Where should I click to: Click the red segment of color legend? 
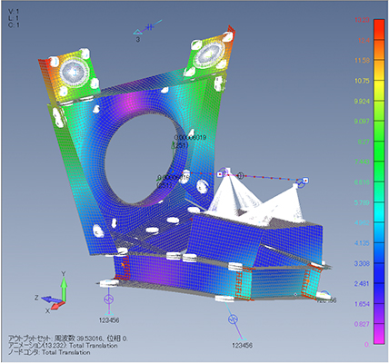[379, 30]
